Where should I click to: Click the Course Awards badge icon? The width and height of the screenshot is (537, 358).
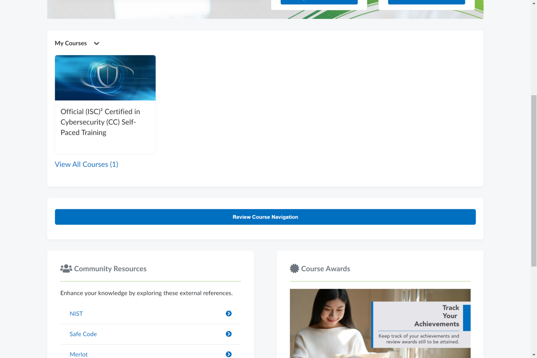294,268
